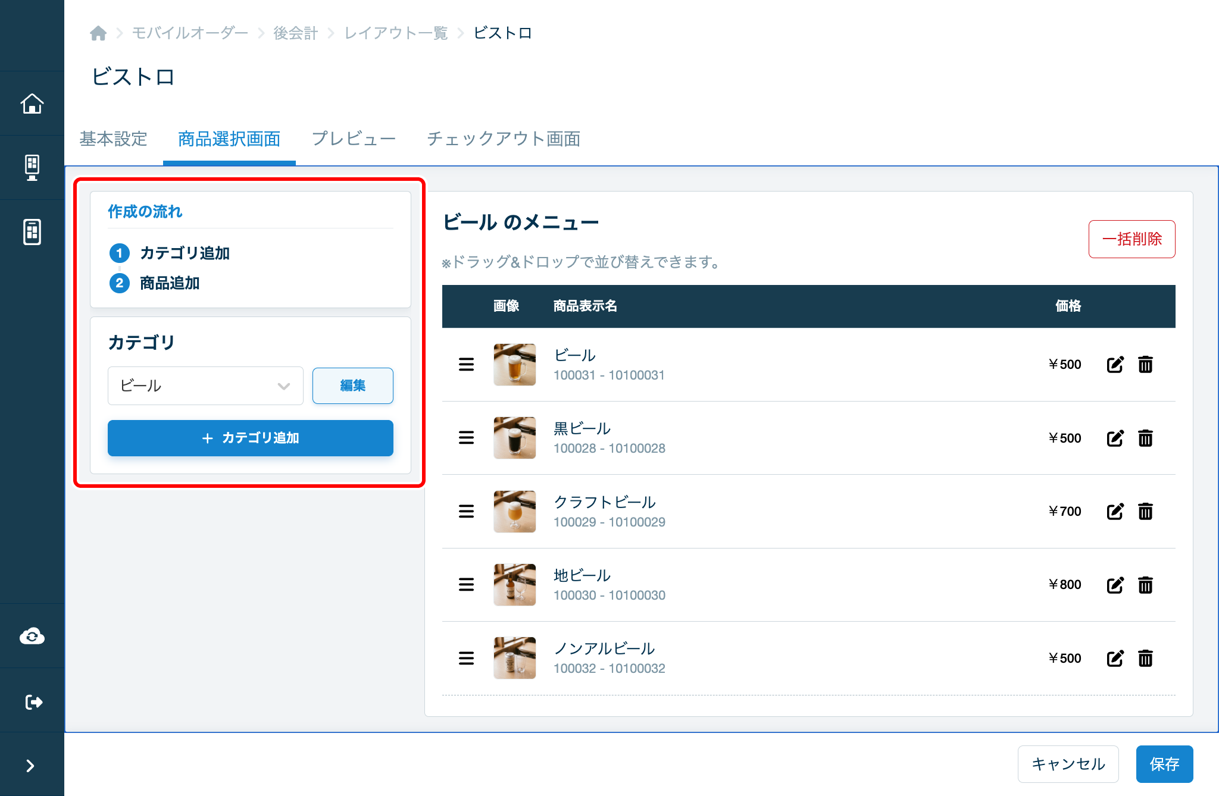Grab the drag handle of the ビール row
1219x796 pixels.
pyautogui.click(x=467, y=365)
